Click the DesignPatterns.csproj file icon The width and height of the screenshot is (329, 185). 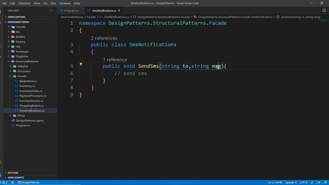point(13,120)
